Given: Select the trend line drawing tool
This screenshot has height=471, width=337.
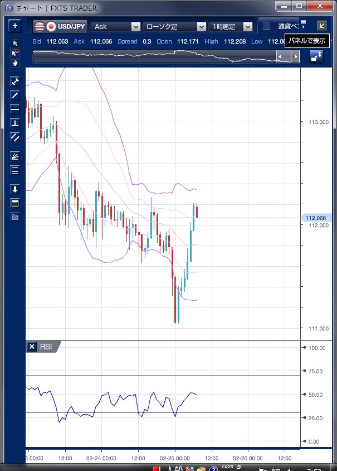Looking at the screenshot, I should point(15,95).
